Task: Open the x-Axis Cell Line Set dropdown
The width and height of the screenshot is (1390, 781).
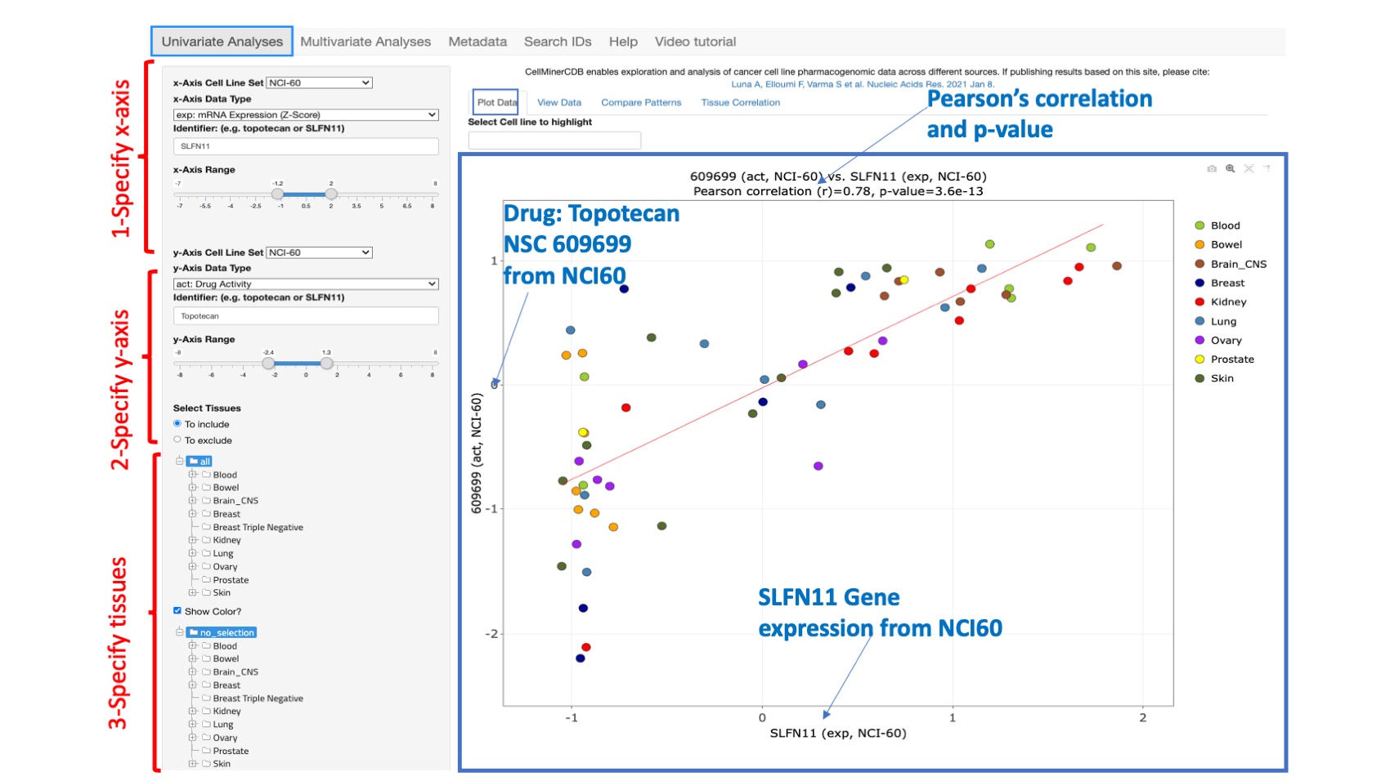Action: (319, 82)
